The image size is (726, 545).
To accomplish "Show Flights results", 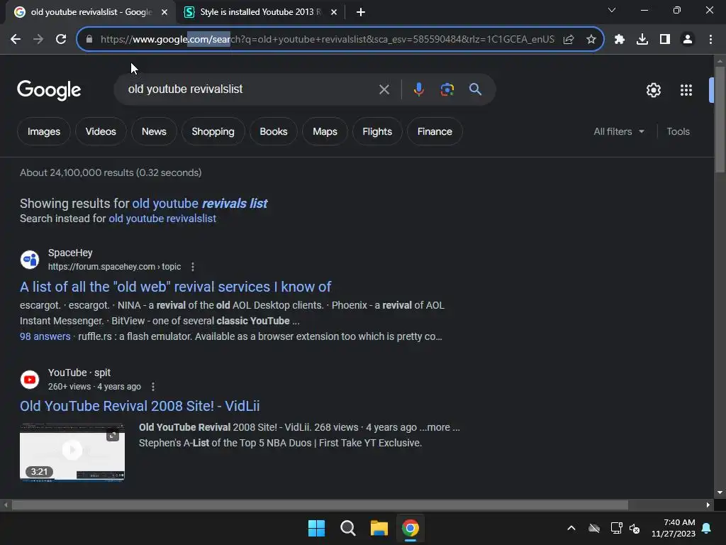I will pos(377,131).
